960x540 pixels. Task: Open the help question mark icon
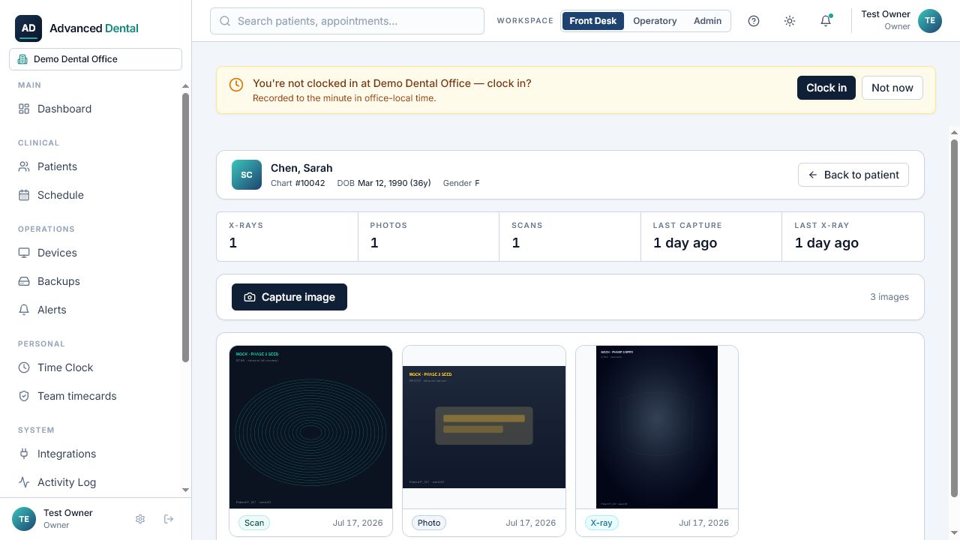(x=754, y=21)
